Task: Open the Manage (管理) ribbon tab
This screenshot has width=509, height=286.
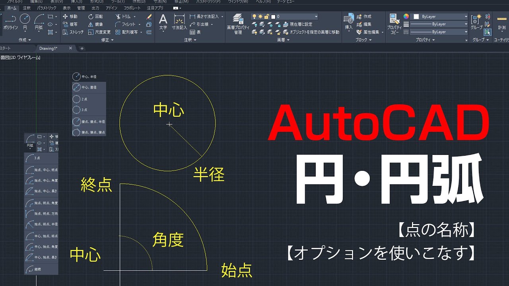Action: coord(81,8)
